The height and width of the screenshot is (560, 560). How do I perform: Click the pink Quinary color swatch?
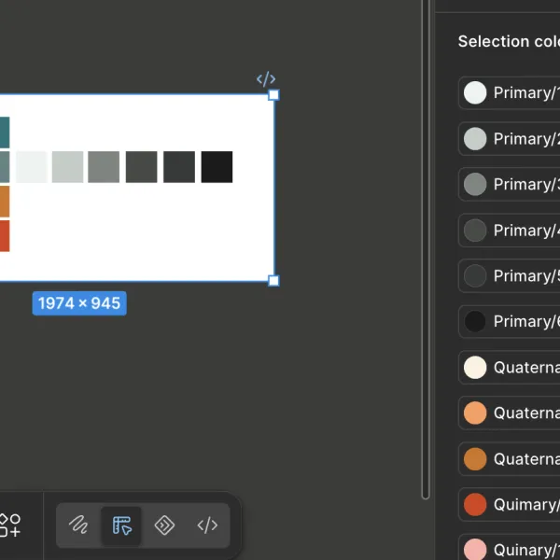tap(475, 550)
